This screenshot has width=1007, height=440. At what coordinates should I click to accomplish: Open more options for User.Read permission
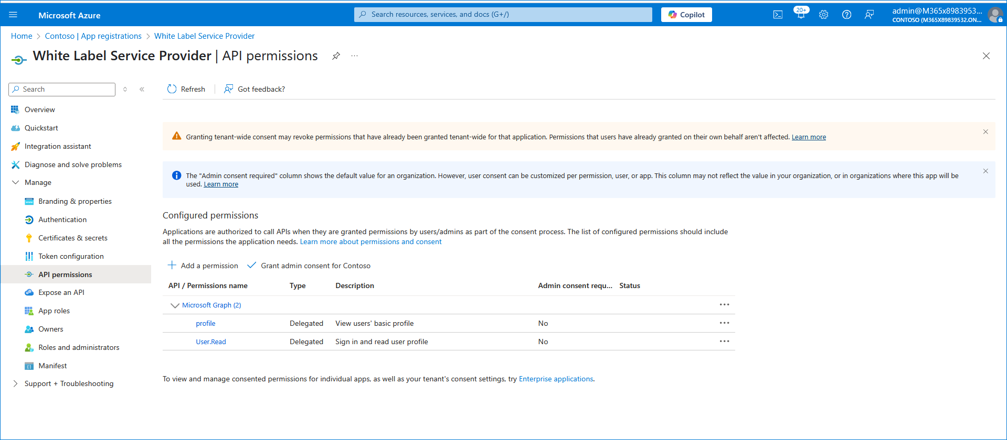(x=724, y=342)
